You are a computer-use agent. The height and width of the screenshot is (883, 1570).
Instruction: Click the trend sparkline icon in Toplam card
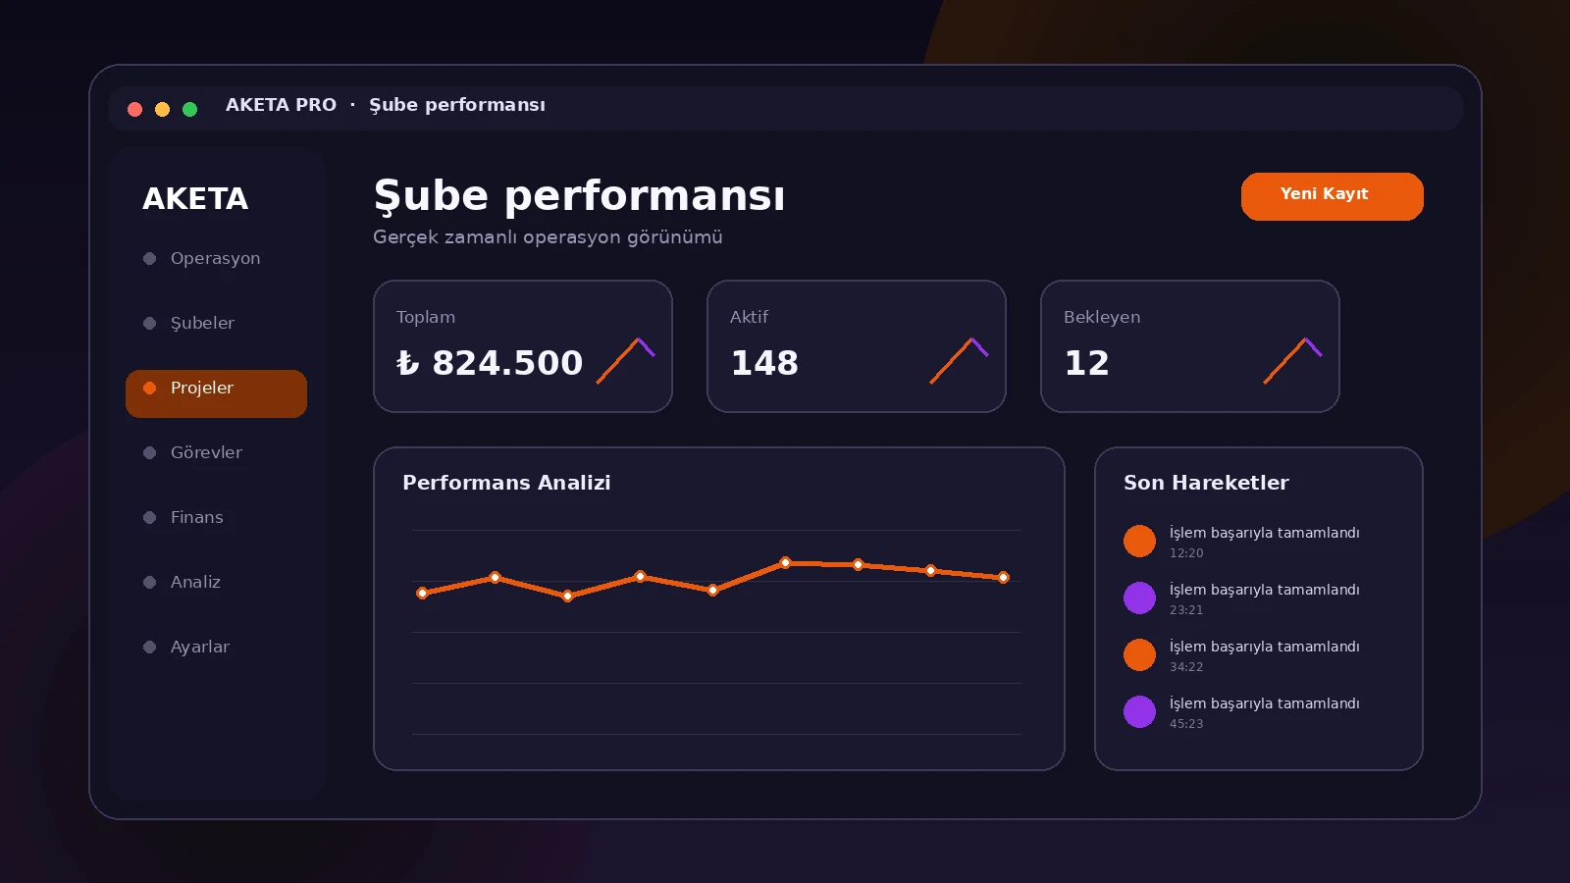pyautogui.click(x=626, y=361)
